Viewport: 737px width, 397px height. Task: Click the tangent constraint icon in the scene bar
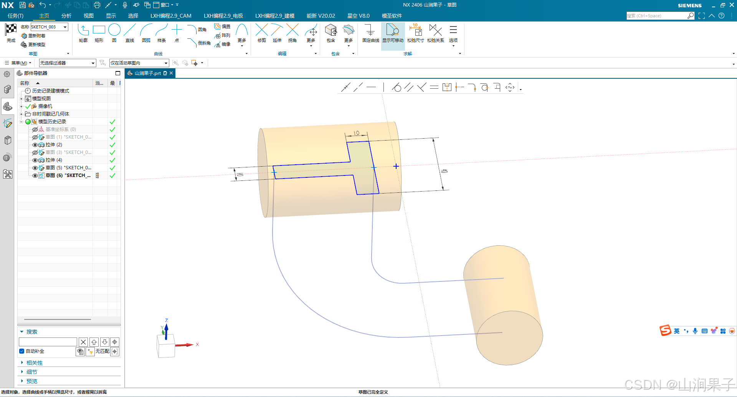pos(397,88)
